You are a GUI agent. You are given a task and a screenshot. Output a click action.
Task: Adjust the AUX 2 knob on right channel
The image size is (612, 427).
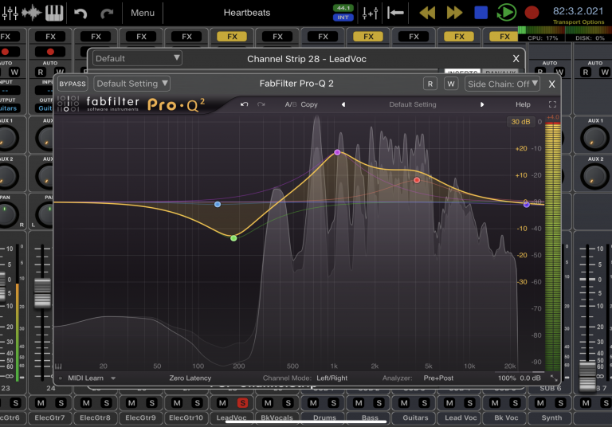[x=594, y=176]
